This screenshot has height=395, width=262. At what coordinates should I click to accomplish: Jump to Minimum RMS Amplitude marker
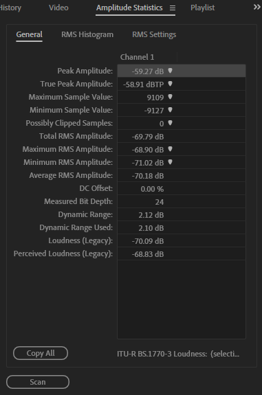click(x=171, y=163)
